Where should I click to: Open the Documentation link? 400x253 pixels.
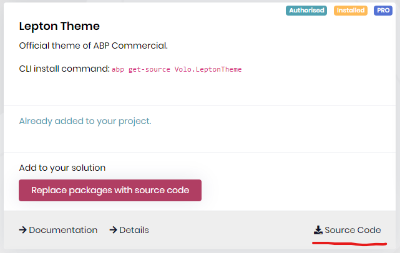pos(63,230)
